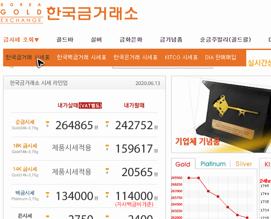Image resolution: width=271 pixels, height=219 pixels.
Task: Click the platinum buy price 134000
Action: pyautogui.click(x=74, y=196)
